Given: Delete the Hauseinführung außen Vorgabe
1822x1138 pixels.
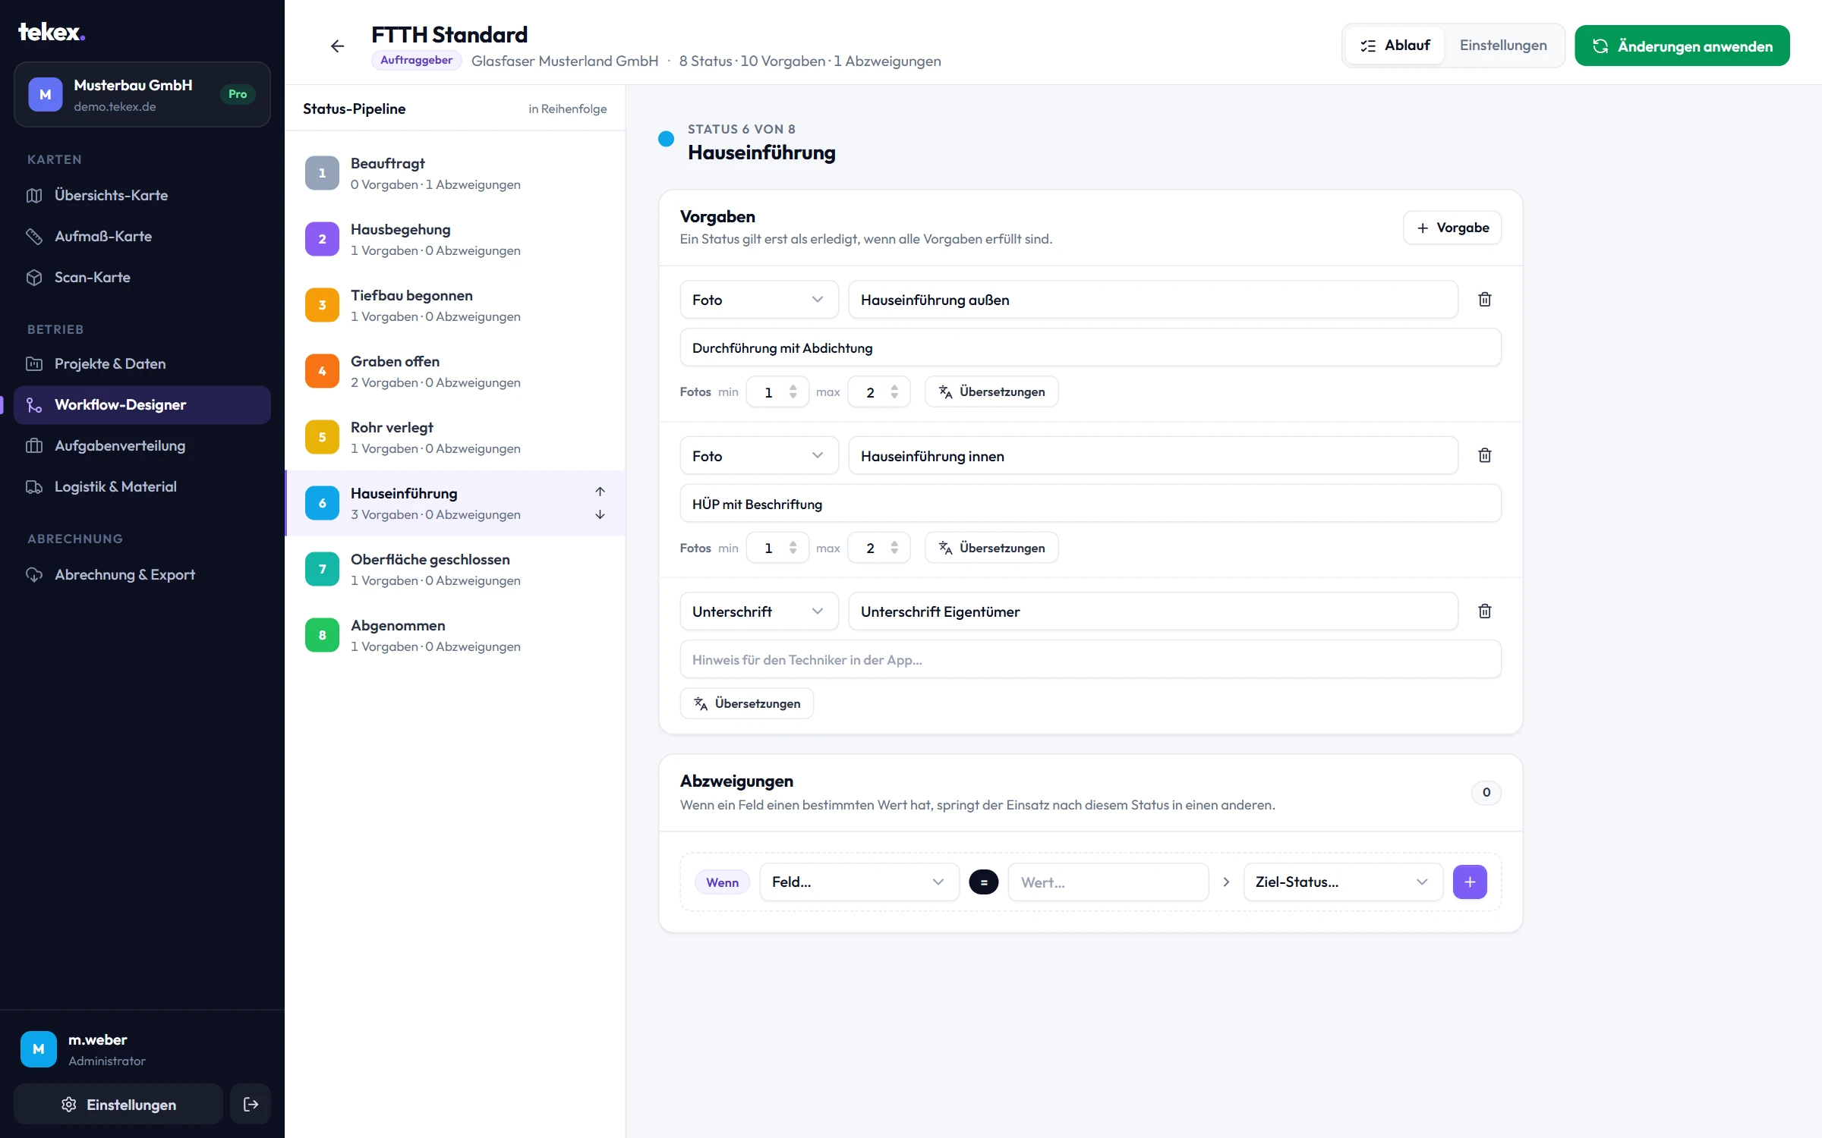Looking at the screenshot, I should pyautogui.click(x=1485, y=300).
